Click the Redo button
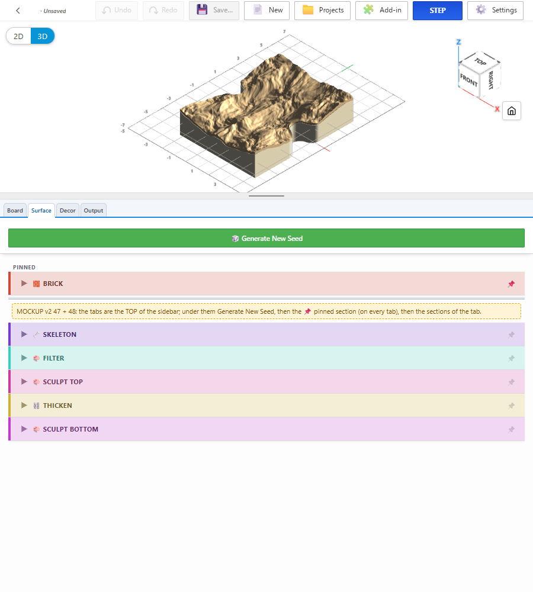This screenshot has height=592, width=533. (x=163, y=10)
